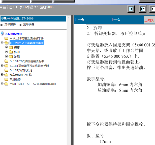This screenshot has height=145, width=155.
Task: Click the 拆下变扭器保持架和固定螺栓 sentence
Action: point(116,124)
